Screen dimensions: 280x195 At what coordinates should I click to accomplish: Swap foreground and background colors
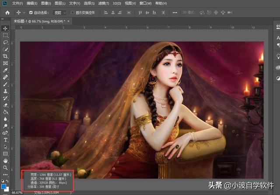[7, 181]
